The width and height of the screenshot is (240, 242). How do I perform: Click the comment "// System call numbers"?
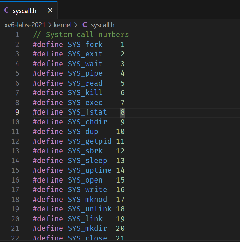[81, 35]
